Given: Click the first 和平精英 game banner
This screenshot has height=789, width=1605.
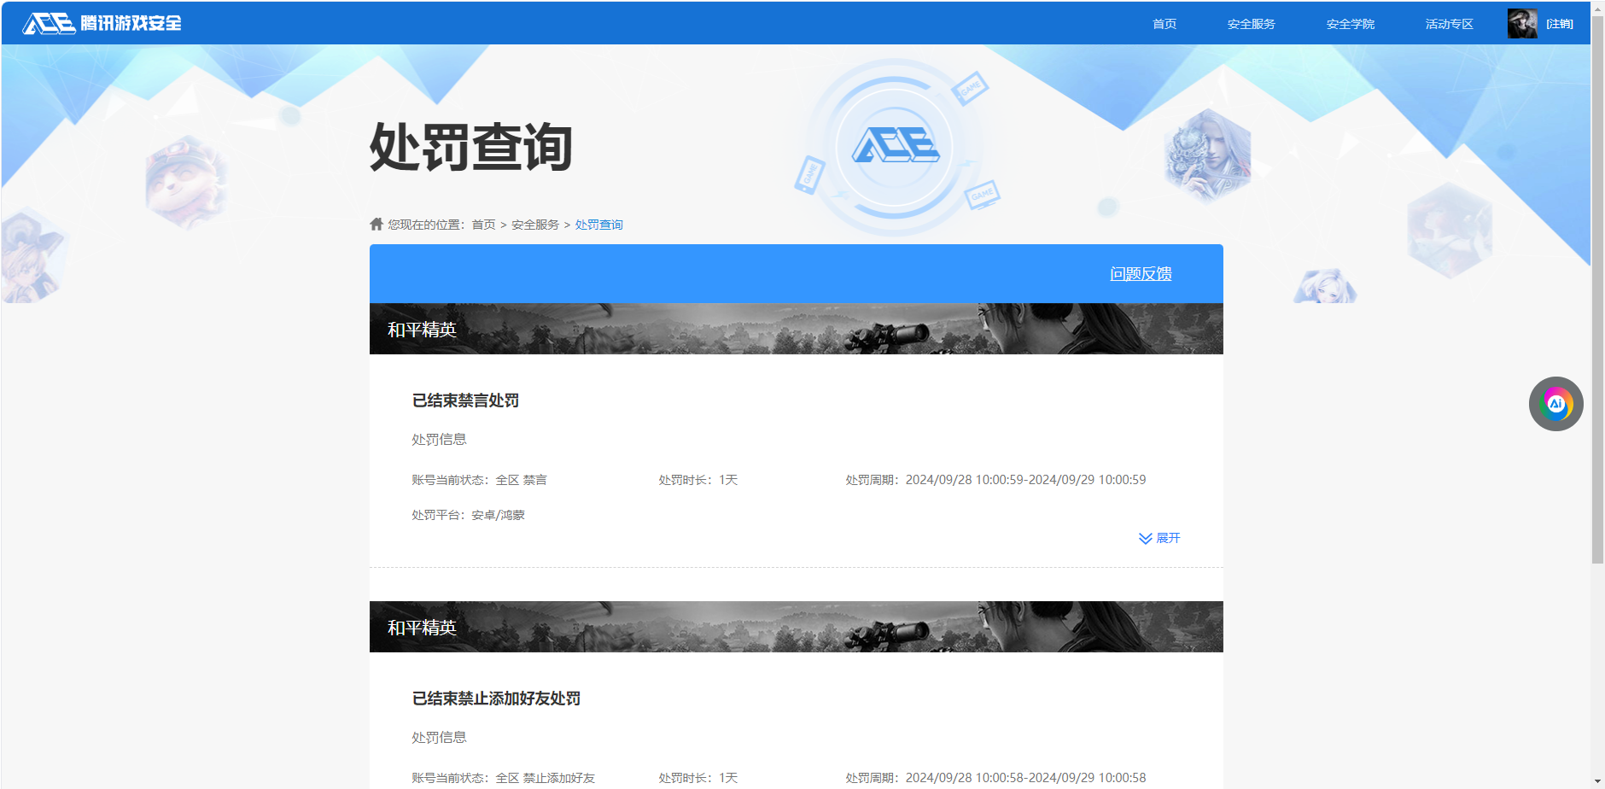Looking at the screenshot, I should click(x=796, y=329).
